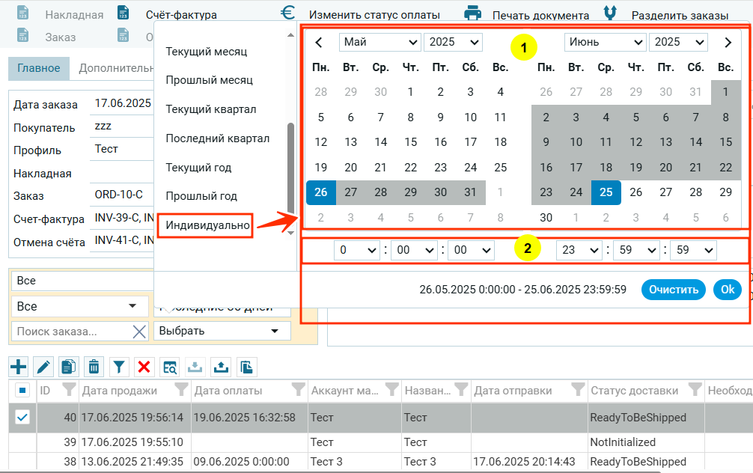Image resolution: width=753 pixels, height=473 pixels.
Task: Click the euro icon to change payment status
Action: [288, 13]
